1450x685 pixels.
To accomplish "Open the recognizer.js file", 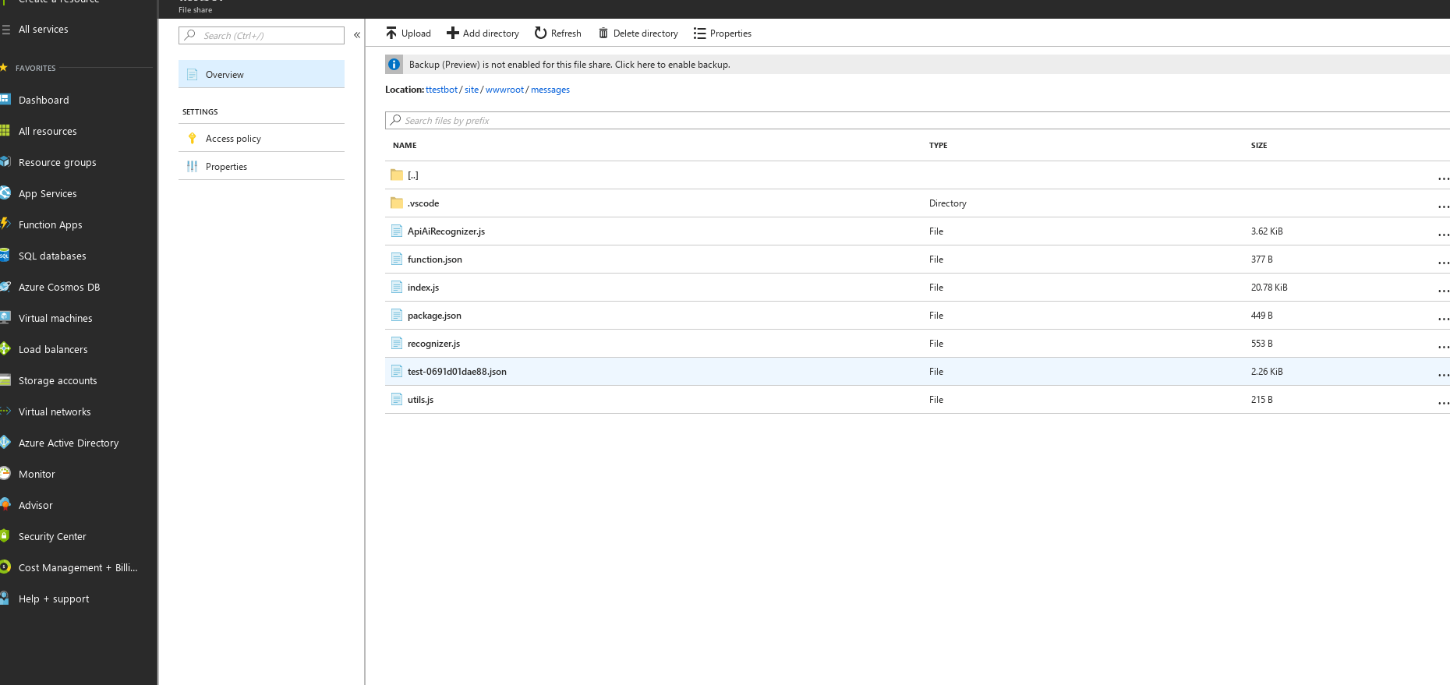I will pyautogui.click(x=433, y=344).
